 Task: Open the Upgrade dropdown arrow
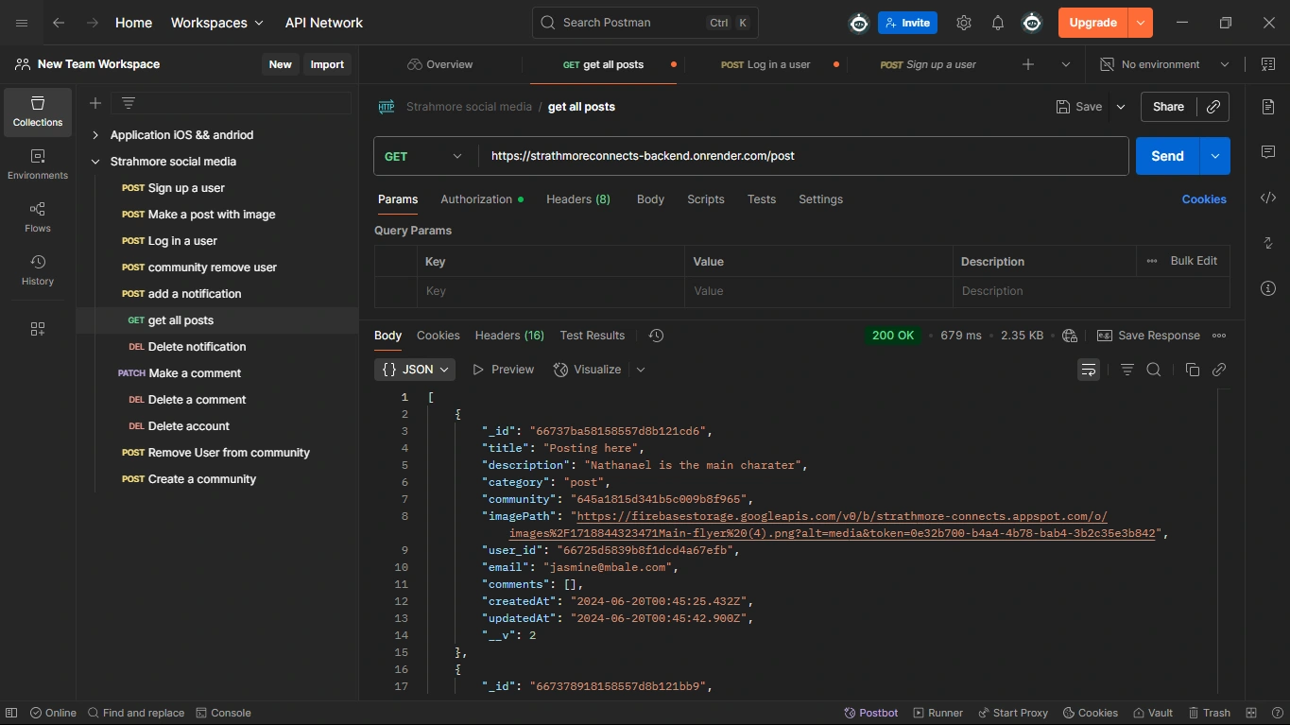pos(1141,23)
